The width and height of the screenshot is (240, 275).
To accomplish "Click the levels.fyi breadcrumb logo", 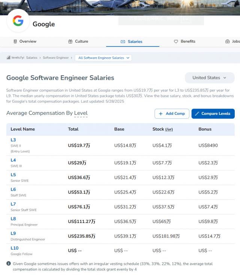I will (15, 58).
